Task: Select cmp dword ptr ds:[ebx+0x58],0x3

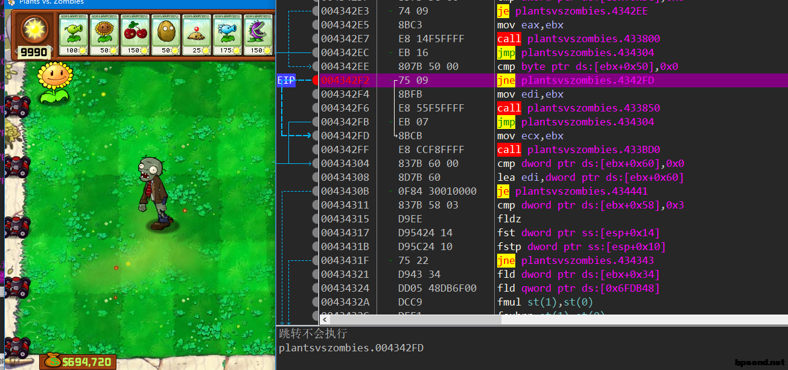Action: (x=591, y=205)
